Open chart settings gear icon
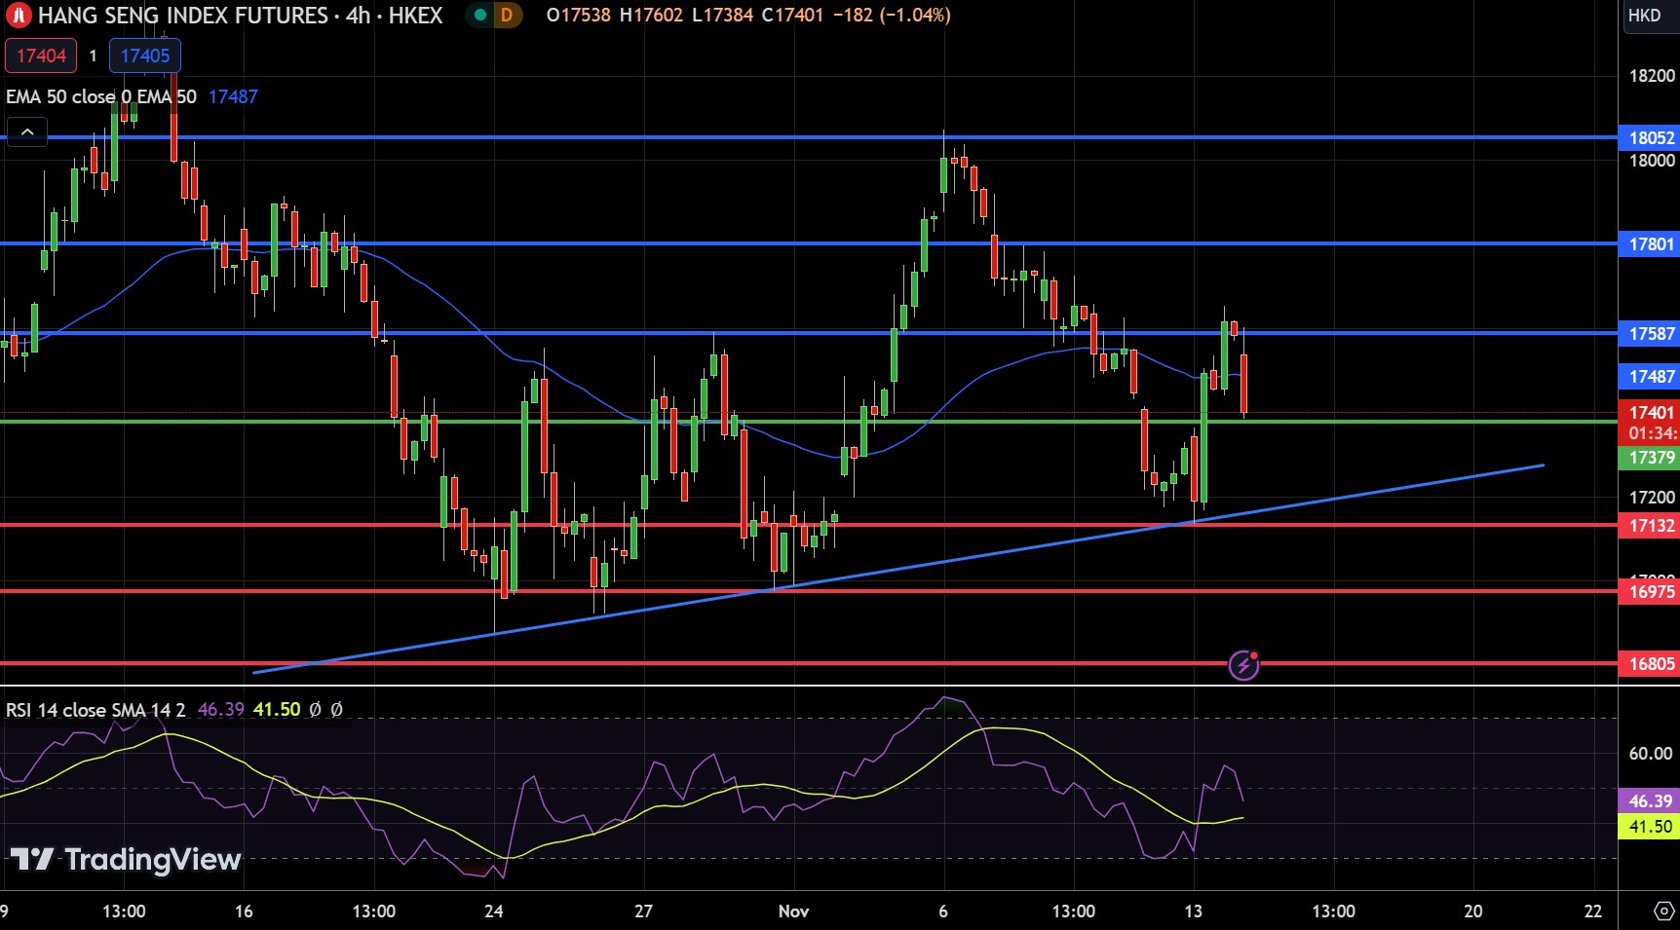This screenshot has height=930, width=1680. 1663,911
